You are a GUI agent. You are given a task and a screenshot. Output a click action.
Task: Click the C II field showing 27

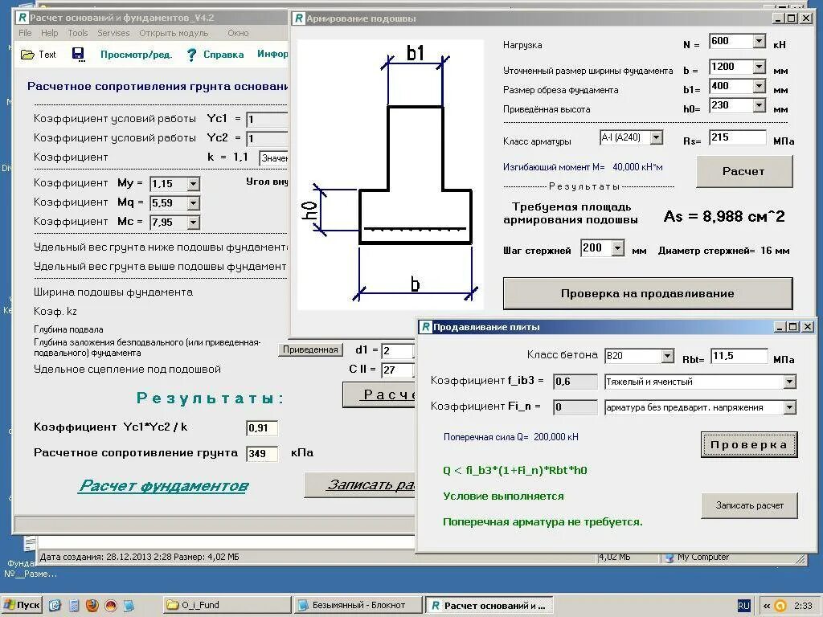(x=397, y=370)
